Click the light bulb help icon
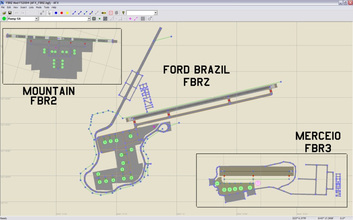Screen dimensions: 353x220 (x=124, y=13)
